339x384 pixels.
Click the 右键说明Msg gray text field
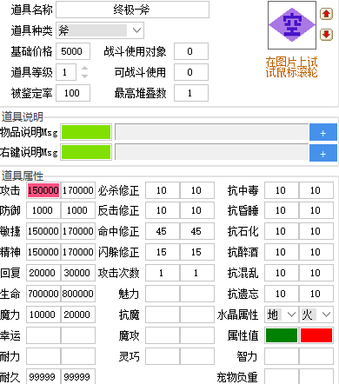click(212, 152)
